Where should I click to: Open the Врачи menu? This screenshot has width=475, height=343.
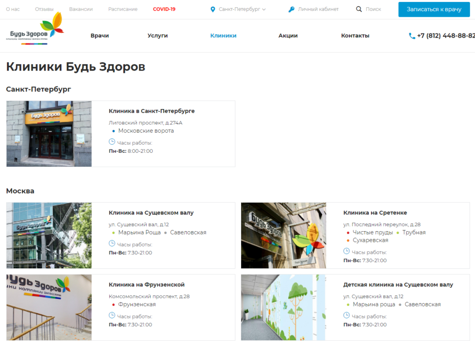[x=100, y=36]
